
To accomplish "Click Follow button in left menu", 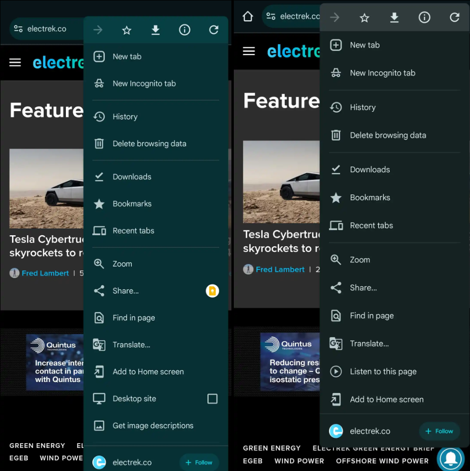I will click(x=199, y=462).
